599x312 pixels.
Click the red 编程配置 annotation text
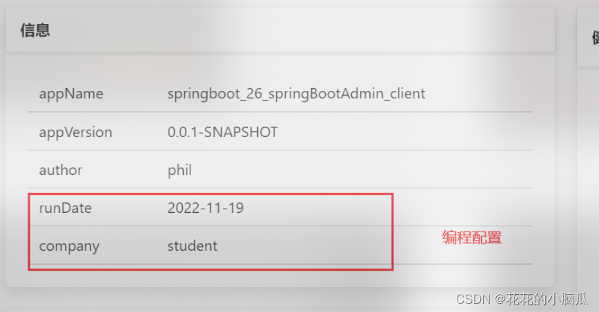tap(471, 238)
